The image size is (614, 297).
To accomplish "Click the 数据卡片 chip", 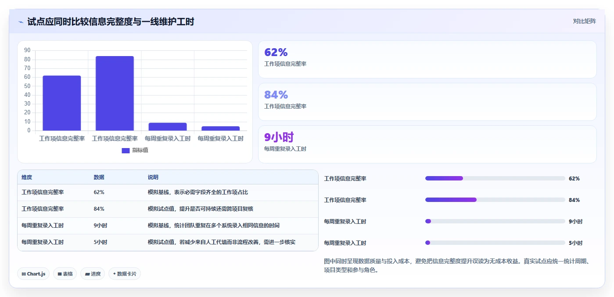I will tap(125, 274).
